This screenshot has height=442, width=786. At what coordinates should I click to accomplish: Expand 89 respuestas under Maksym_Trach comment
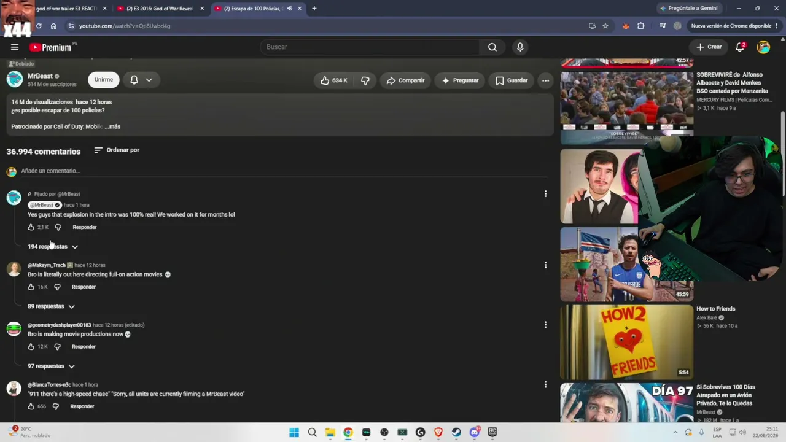[51, 306]
